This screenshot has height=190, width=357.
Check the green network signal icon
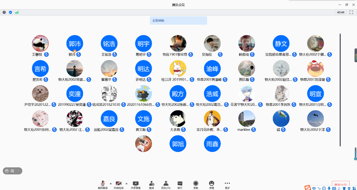pos(17,12)
